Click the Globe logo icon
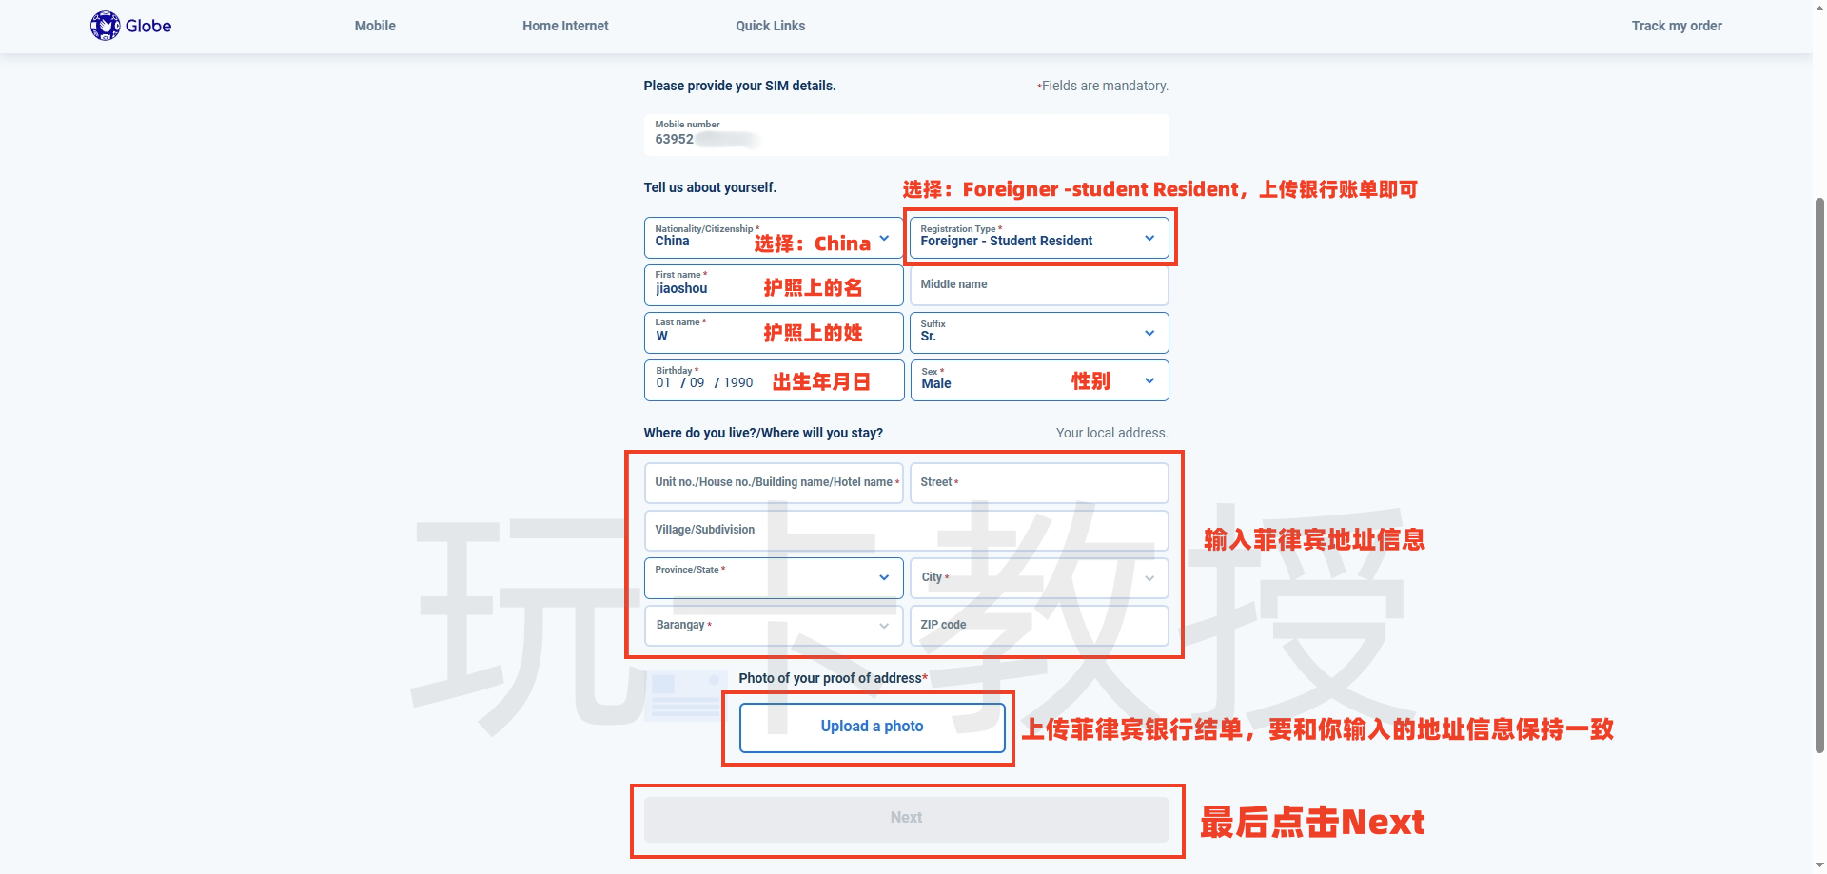Screen dimensions: 1827x874 (105, 26)
